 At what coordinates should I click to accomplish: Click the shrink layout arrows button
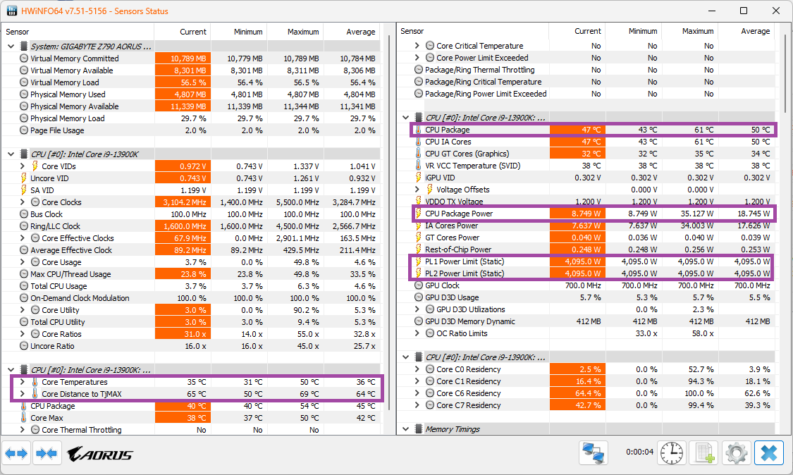(47, 453)
